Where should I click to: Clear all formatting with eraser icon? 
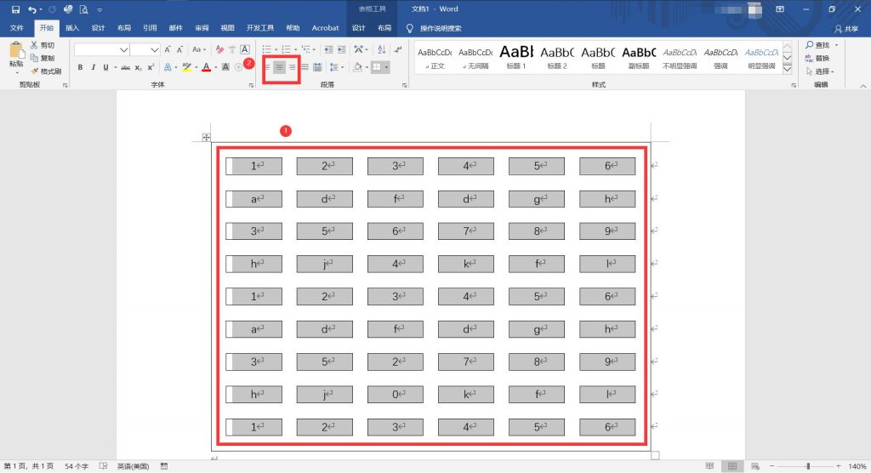pos(219,49)
